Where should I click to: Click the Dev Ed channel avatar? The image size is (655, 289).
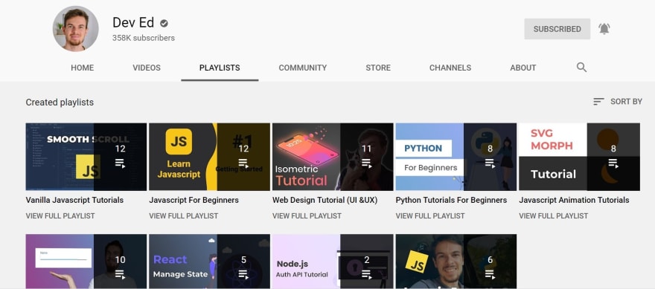tap(76, 28)
